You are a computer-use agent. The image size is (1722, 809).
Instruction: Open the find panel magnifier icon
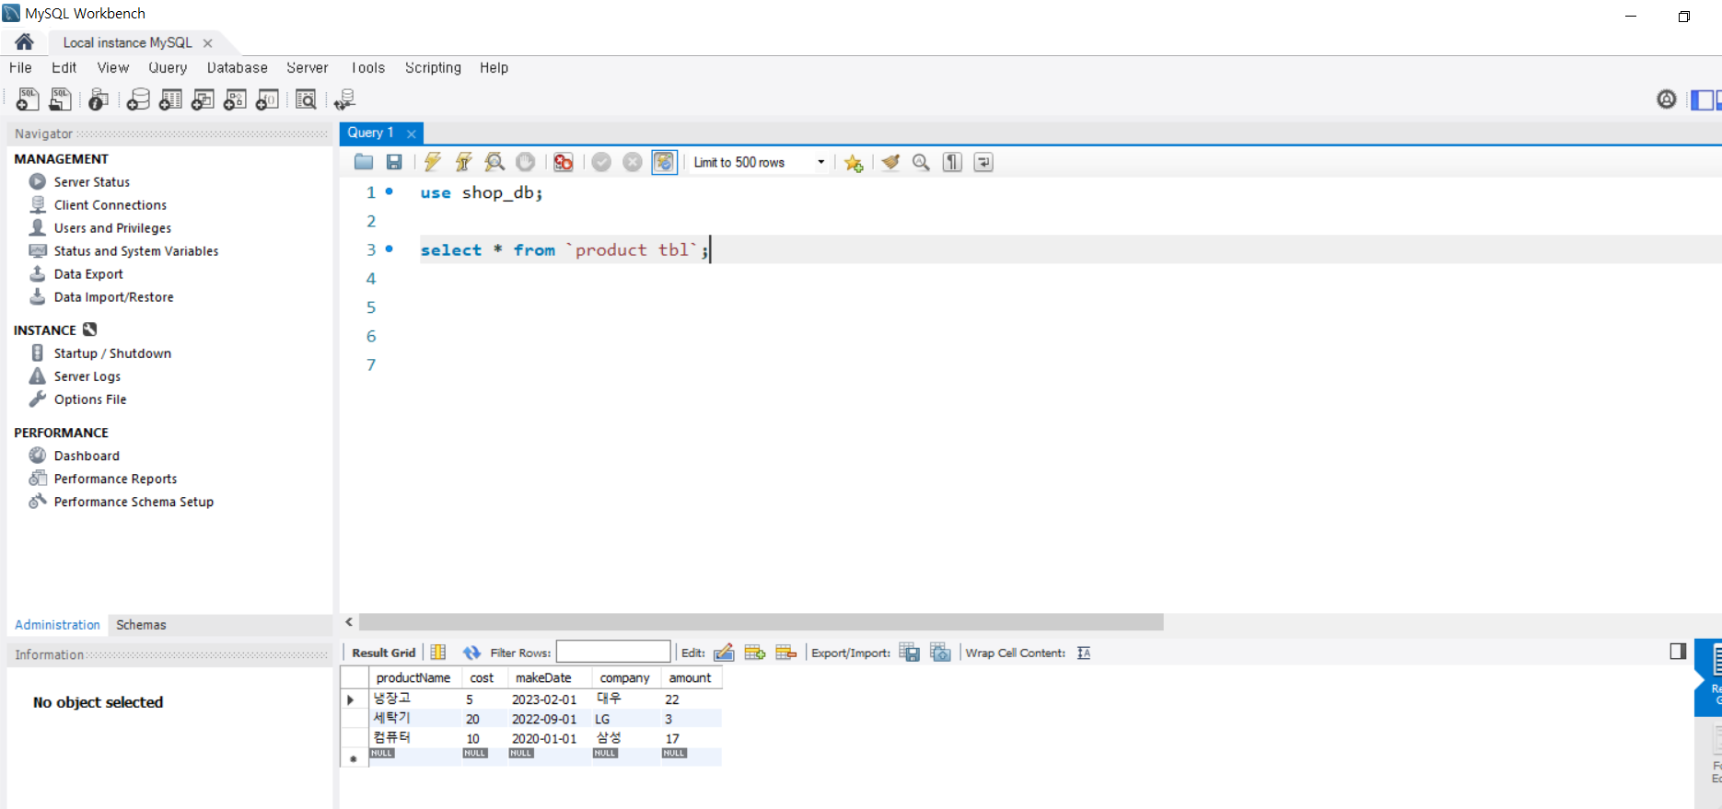tap(921, 162)
